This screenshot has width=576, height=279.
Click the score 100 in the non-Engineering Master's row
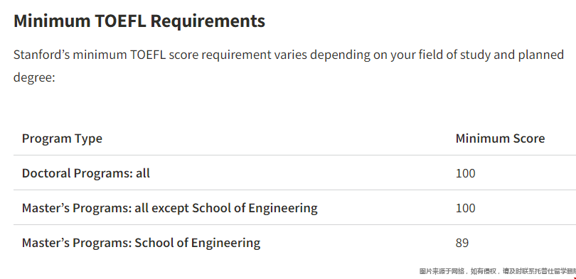pyautogui.click(x=466, y=208)
